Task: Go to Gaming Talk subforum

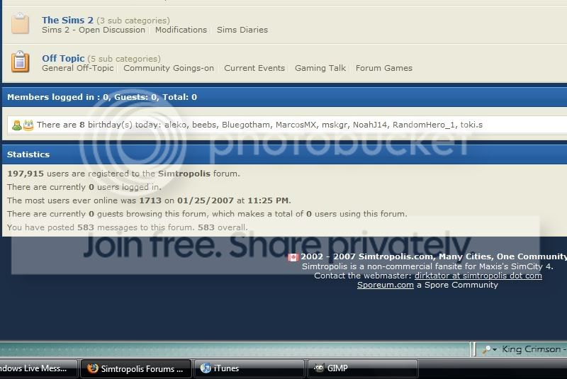Action: tap(320, 68)
